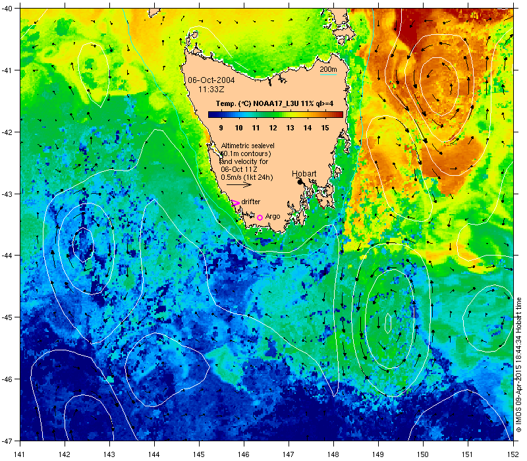Click the 'Hobart' label

coord(304,174)
